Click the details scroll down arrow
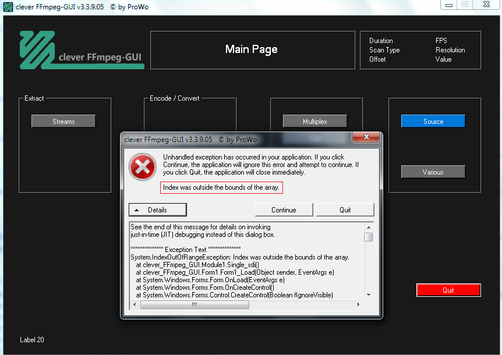502x355 pixels. point(369,295)
